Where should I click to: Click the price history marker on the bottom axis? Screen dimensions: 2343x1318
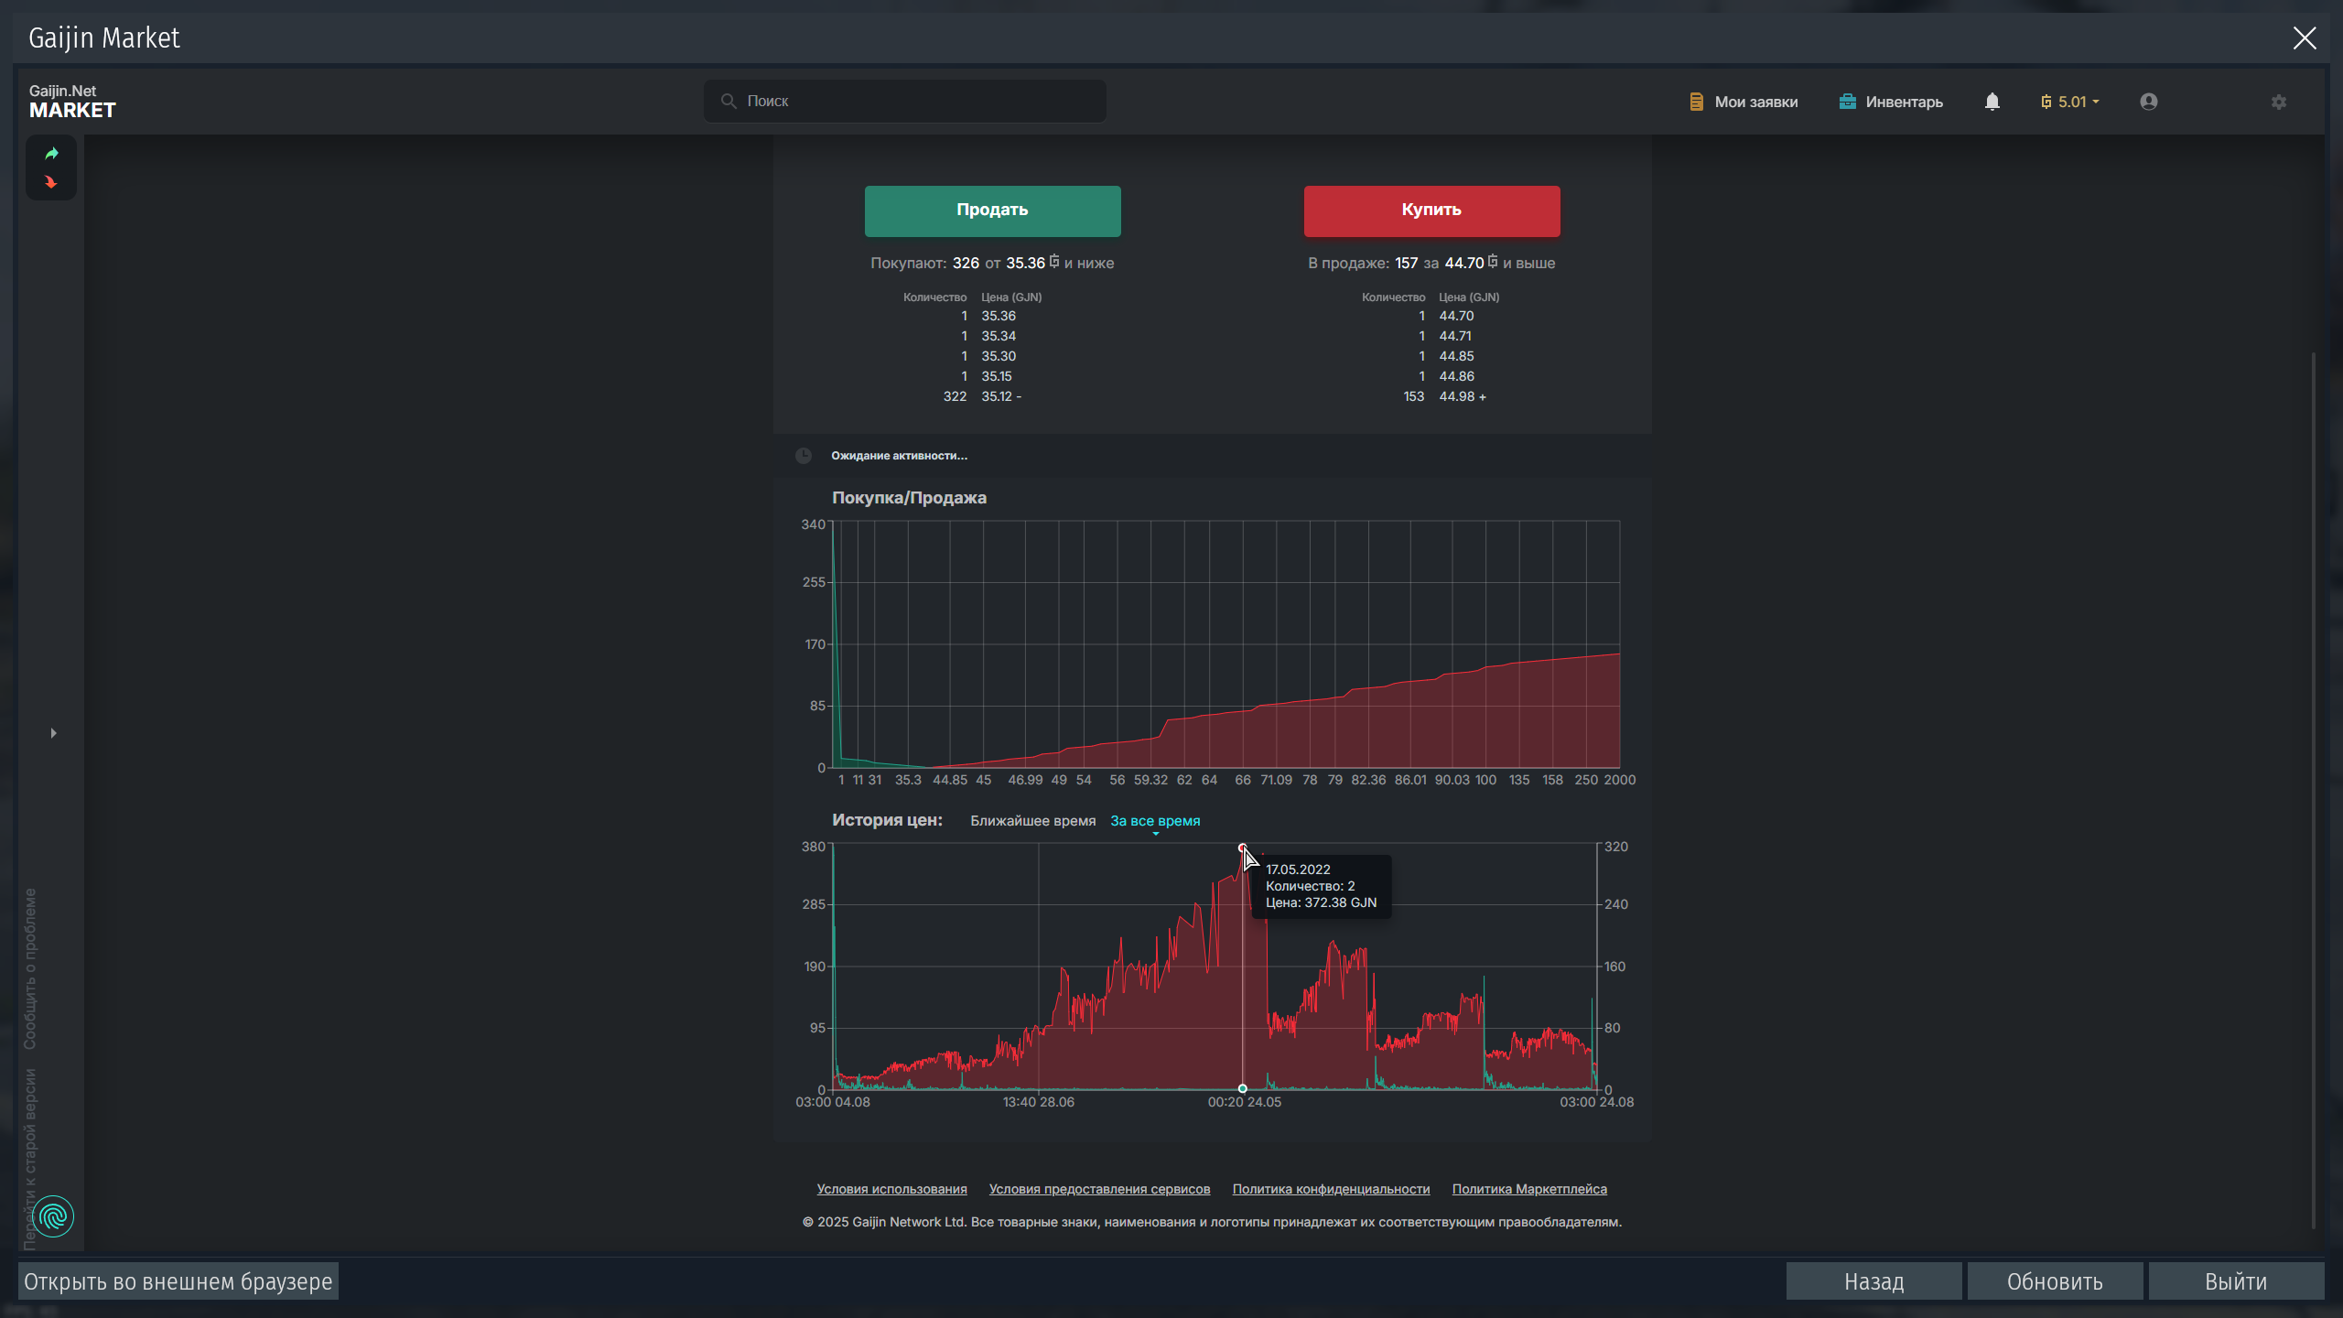pyautogui.click(x=1242, y=1088)
